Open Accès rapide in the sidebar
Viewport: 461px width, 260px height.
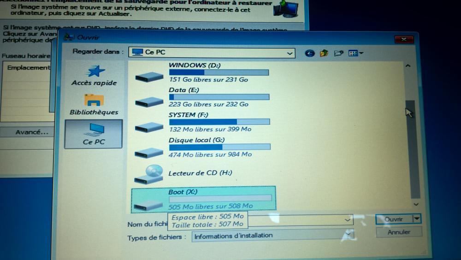click(94, 75)
